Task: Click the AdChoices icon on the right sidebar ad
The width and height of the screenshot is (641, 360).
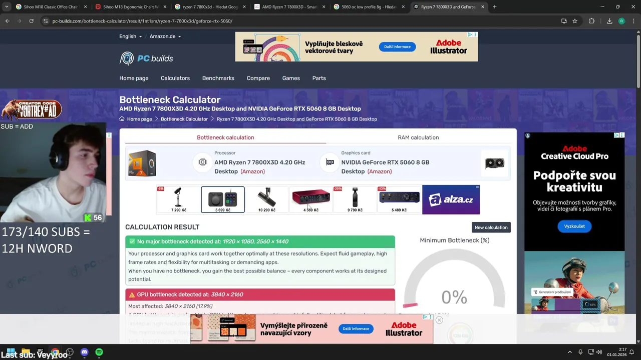Action: tap(617, 135)
